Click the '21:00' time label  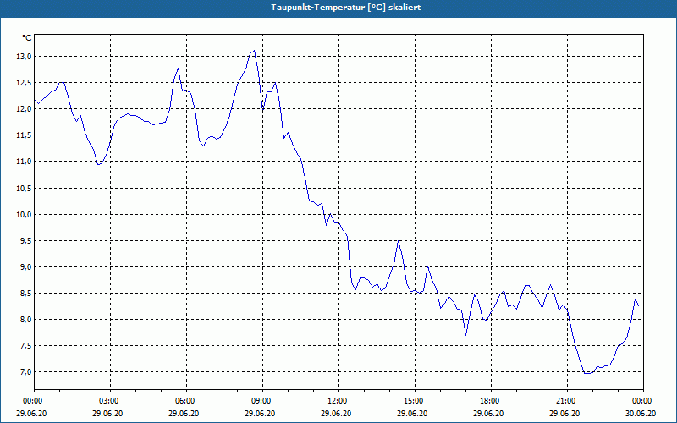pos(565,401)
